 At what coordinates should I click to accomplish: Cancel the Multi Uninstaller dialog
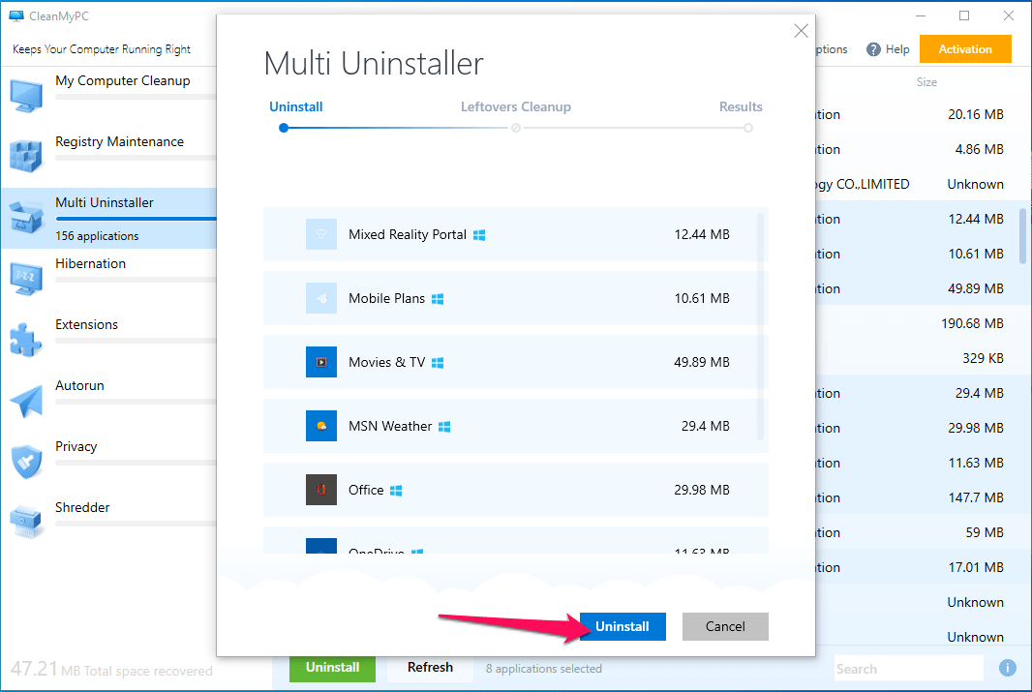[x=725, y=626]
